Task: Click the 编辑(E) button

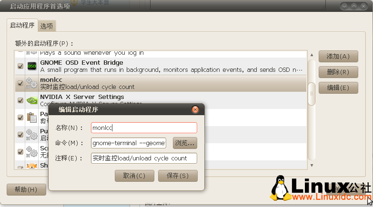Action: 338,88
